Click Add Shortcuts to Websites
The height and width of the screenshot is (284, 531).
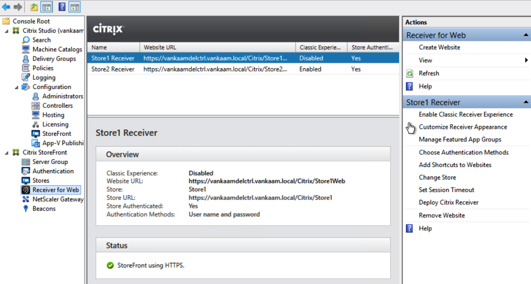pyautogui.click(x=455, y=165)
